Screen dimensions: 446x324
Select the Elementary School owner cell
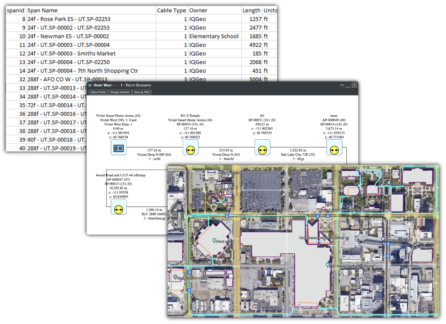coord(215,36)
